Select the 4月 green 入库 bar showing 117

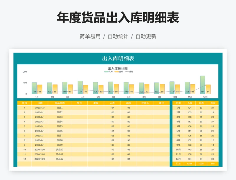tap(80, 88)
